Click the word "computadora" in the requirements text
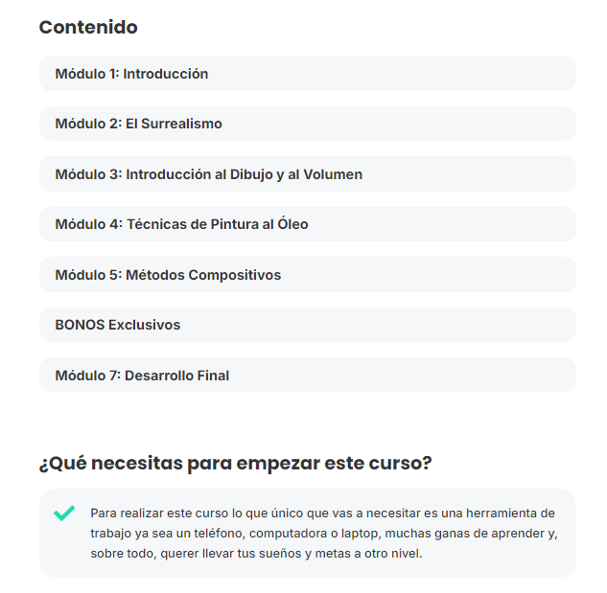 [288, 534]
